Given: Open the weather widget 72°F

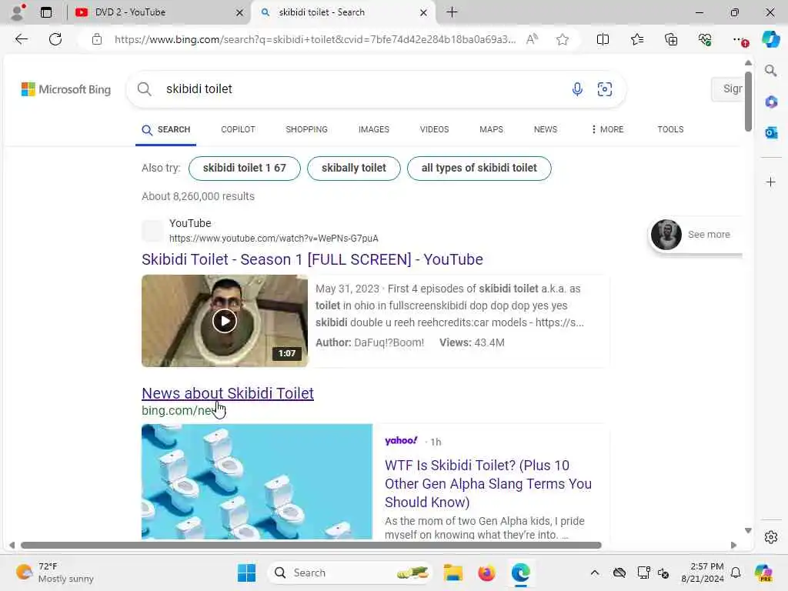Looking at the screenshot, I should (55, 573).
